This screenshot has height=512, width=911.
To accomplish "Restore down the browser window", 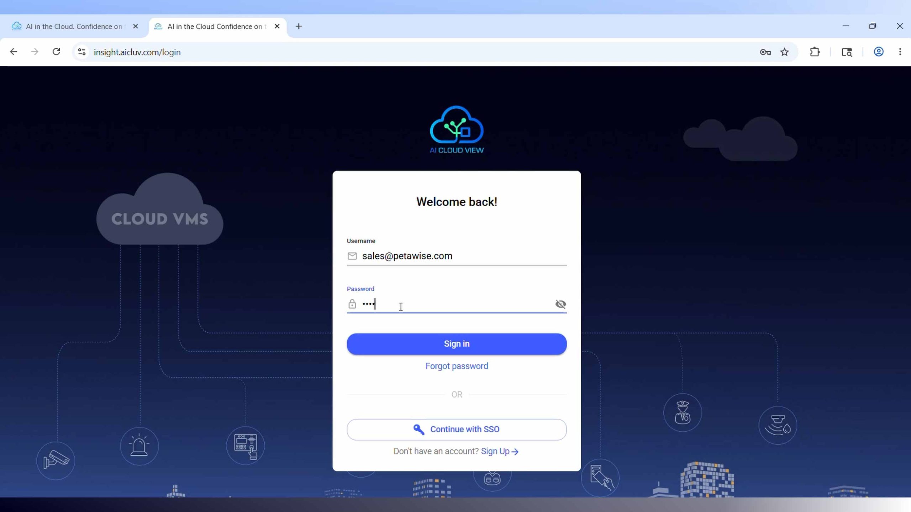I will [x=872, y=26].
